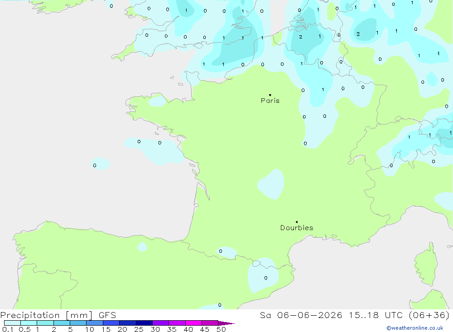This screenshot has width=453, height=332.
Task: Click the Dourbies location dot marker
Action: point(297,222)
